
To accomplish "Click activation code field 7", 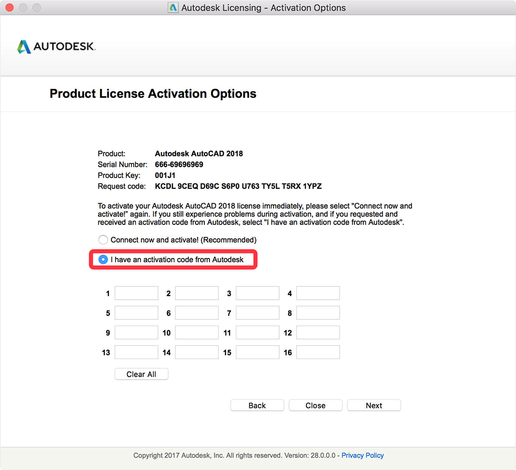I will 257,313.
